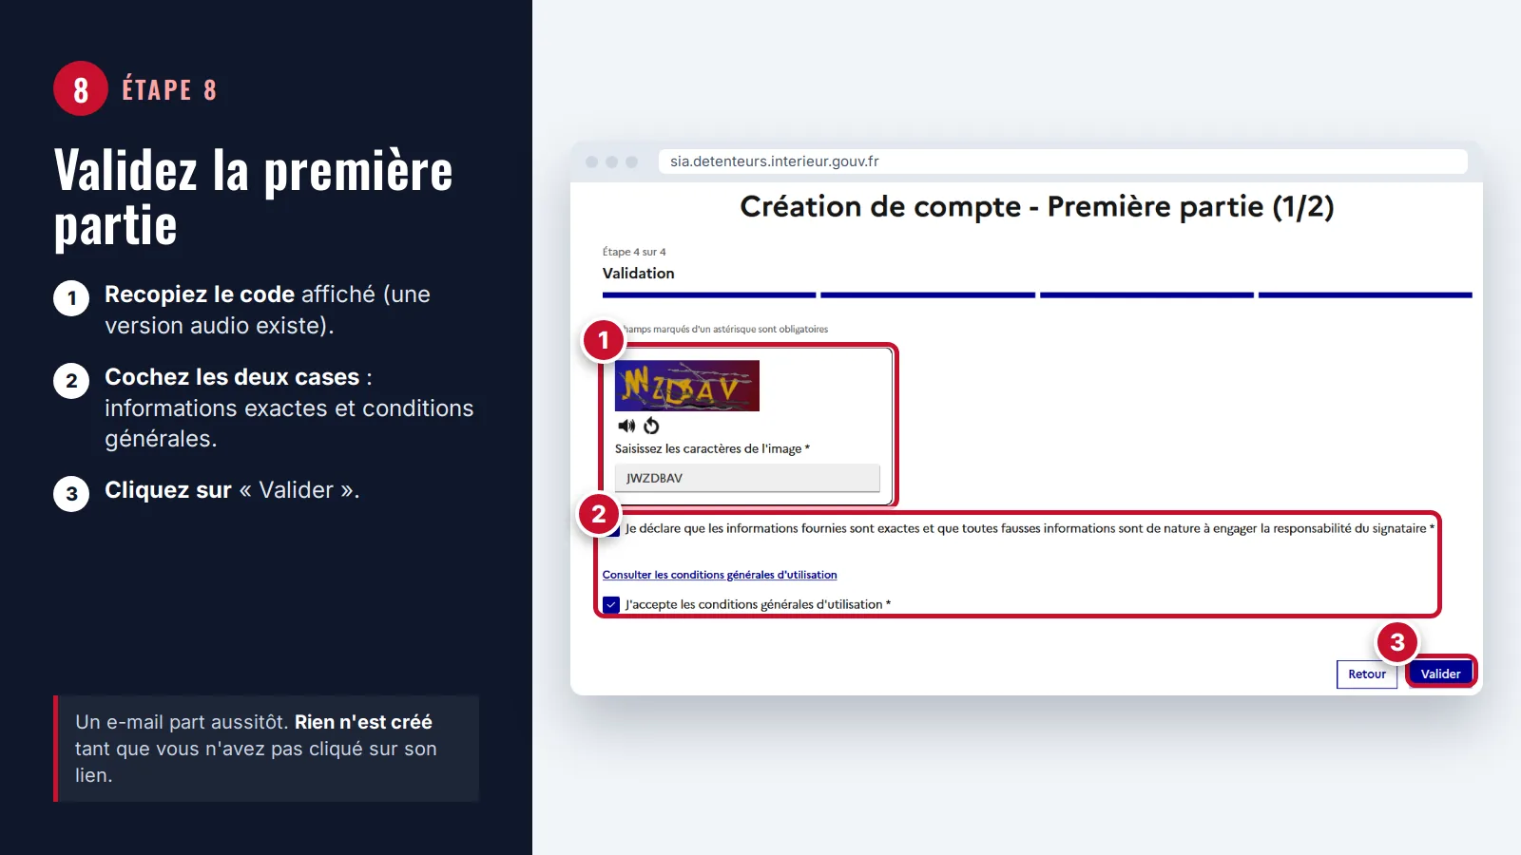Screen dimensions: 1521x855
Task: Toggle the 'J'accepte les conditions générales' checkbox
Action: [611, 604]
